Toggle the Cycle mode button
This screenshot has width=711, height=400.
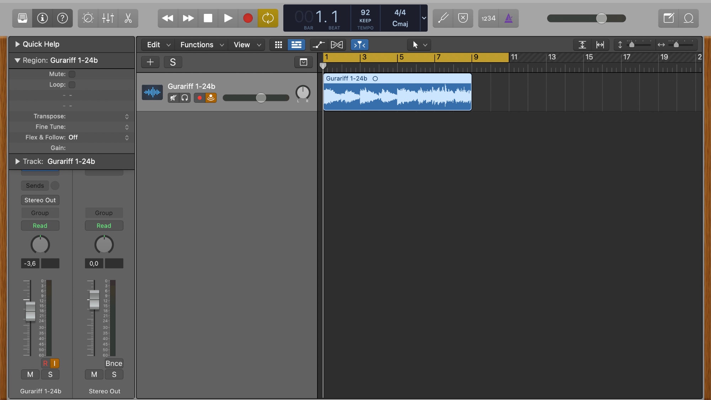point(268,18)
